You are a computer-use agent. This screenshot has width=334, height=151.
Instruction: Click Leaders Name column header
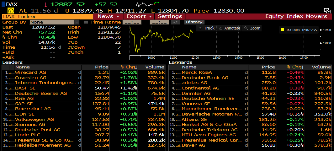(x=48, y=67)
